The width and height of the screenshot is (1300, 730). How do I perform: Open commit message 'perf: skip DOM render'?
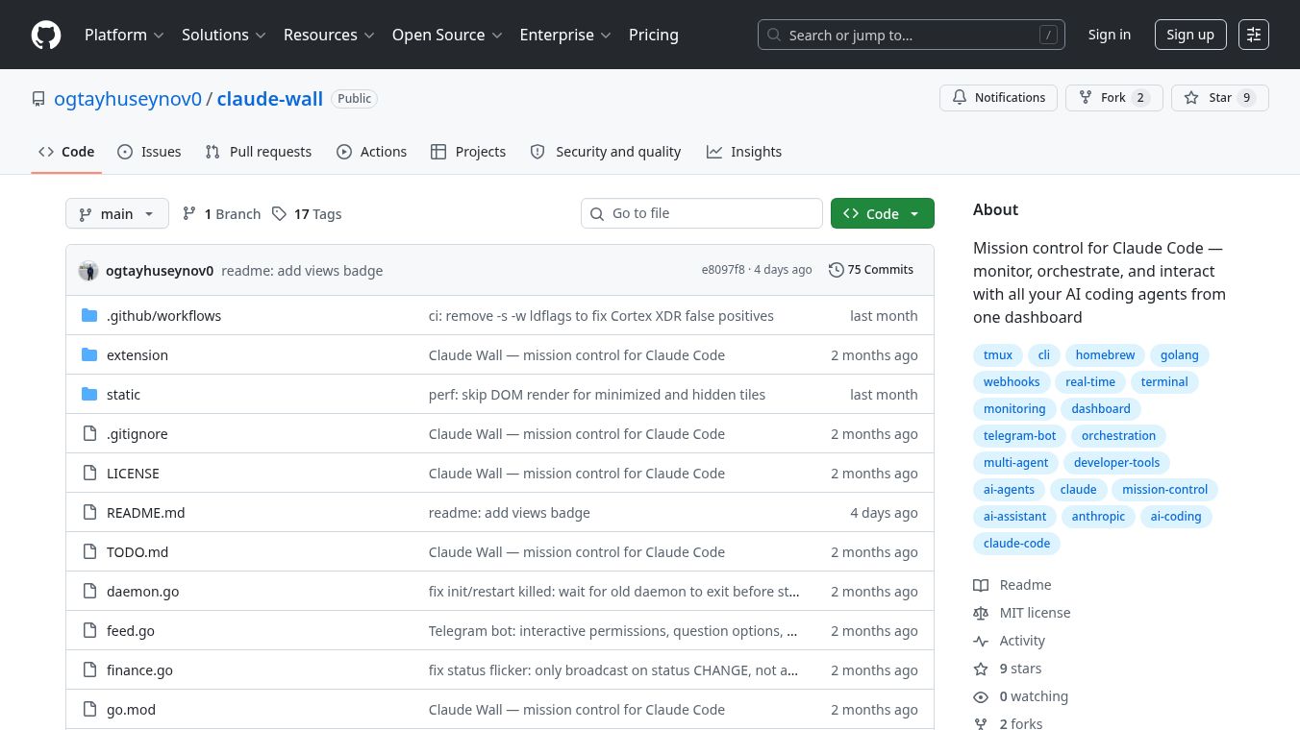click(597, 395)
